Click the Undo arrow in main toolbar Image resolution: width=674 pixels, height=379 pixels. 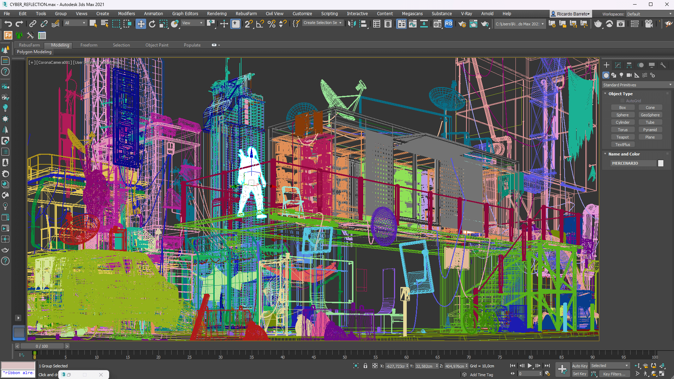click(8, 24)
